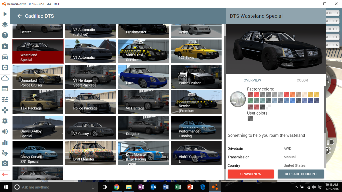342x192 pixels.
Task: Click the details panel vertical scrollbar
Action: coord(325,110)
